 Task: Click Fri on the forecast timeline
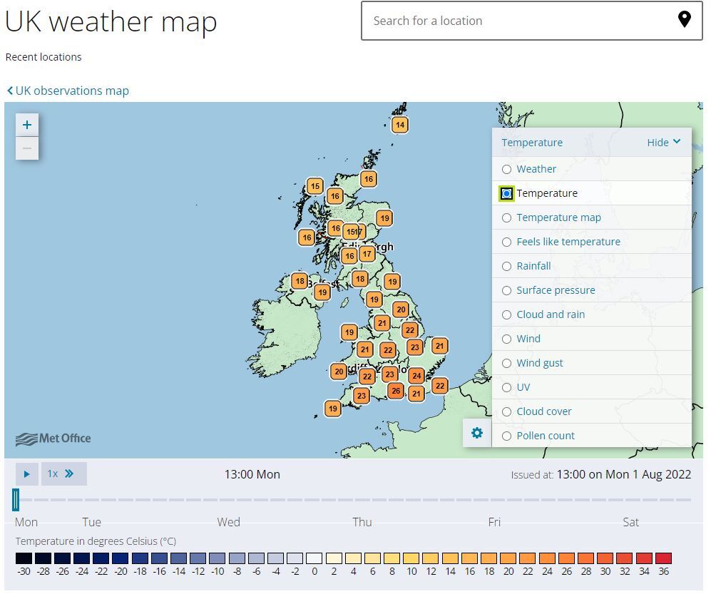point(494,522)
